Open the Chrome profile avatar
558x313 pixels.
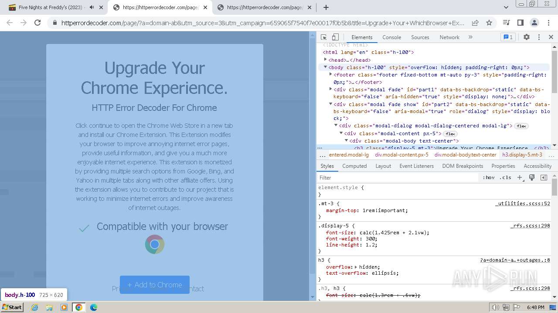534,23
